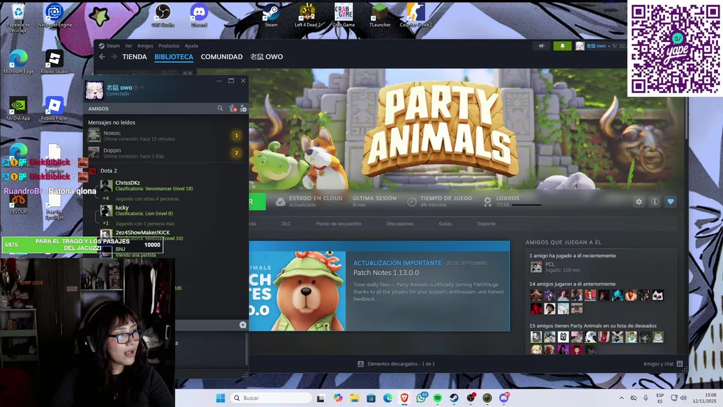Open Steam notifications green bell

pos(562,46)
